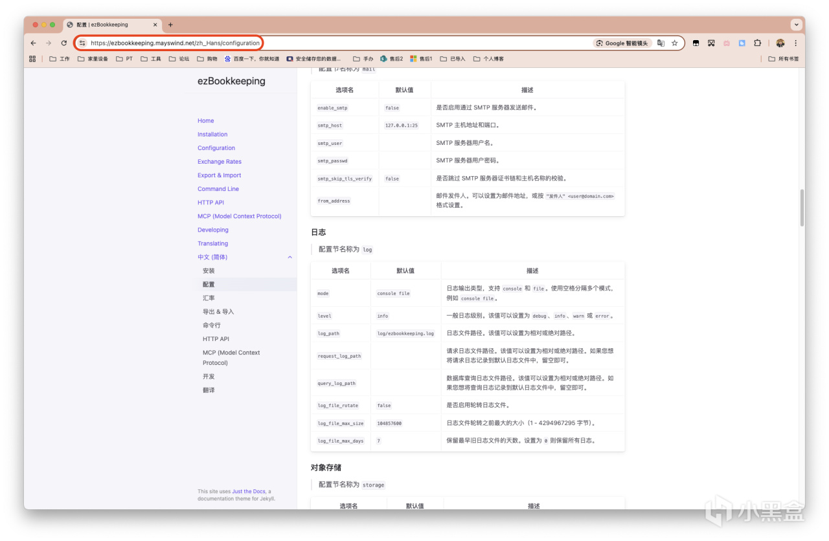Navigate to Home in the sidebar
This screenshot has height=541, width=829.
206,121
